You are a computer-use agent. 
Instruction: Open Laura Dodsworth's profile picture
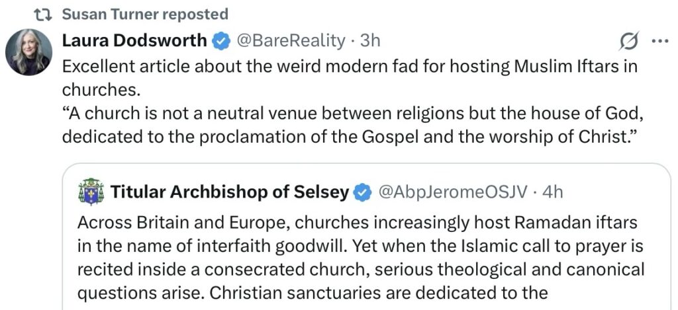[29, 52]
